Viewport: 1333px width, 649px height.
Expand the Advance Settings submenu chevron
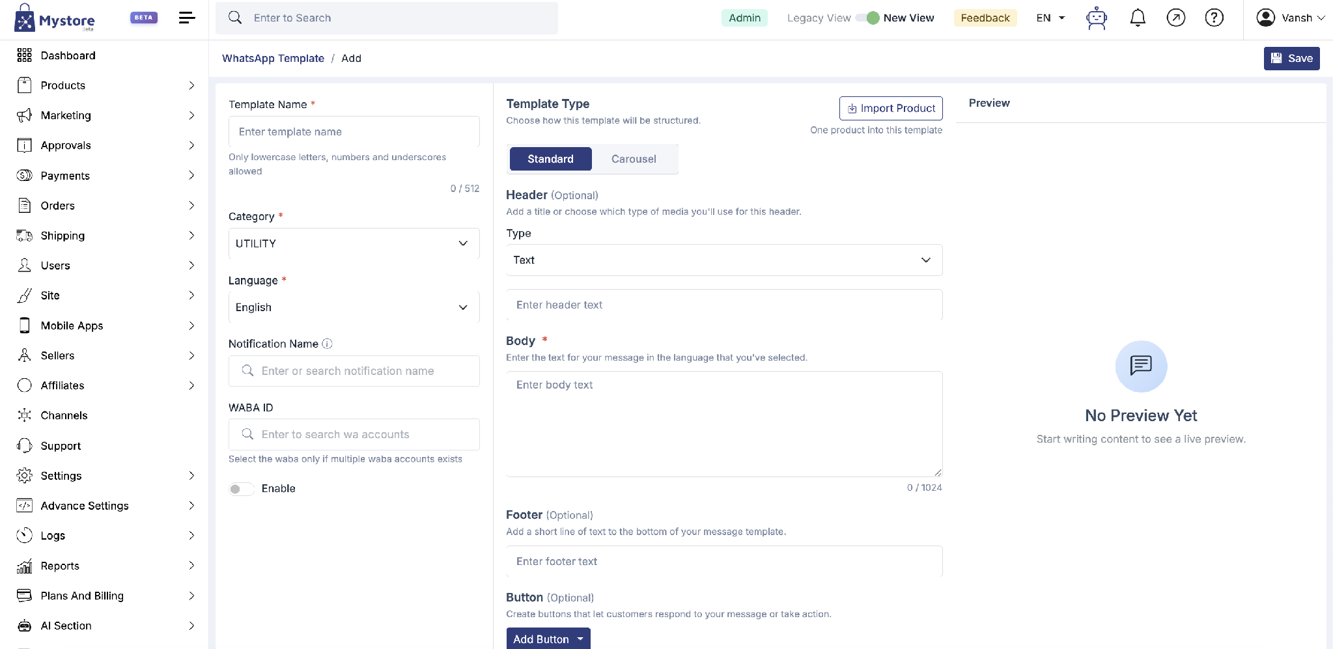(191, 506)
